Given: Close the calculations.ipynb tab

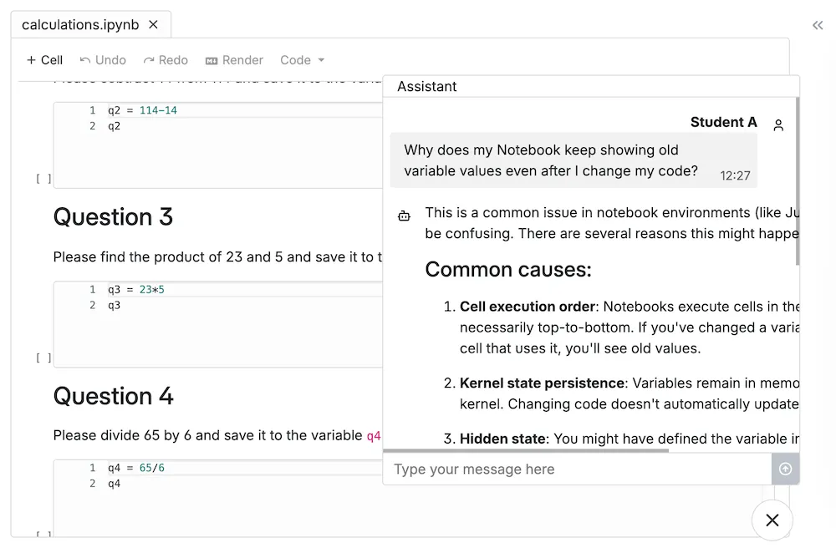Looking at the screenshot, I should [x=154, y=24].
